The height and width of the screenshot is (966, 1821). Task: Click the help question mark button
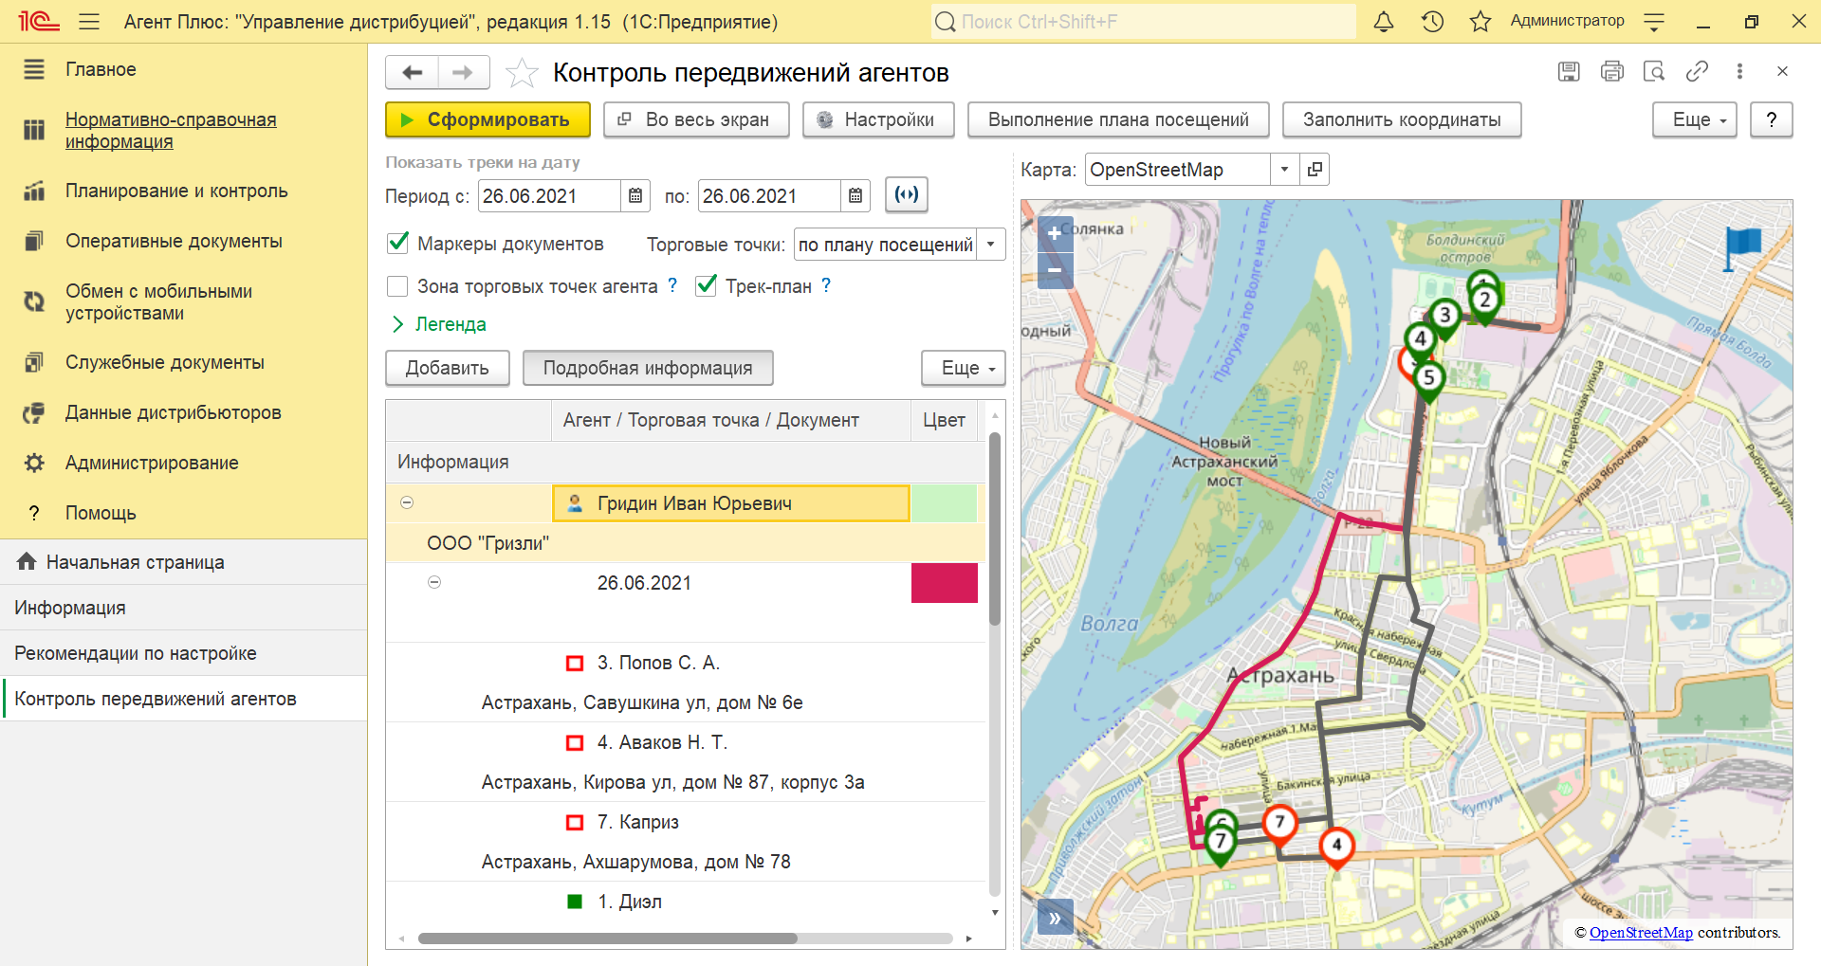coord(1771,119)
